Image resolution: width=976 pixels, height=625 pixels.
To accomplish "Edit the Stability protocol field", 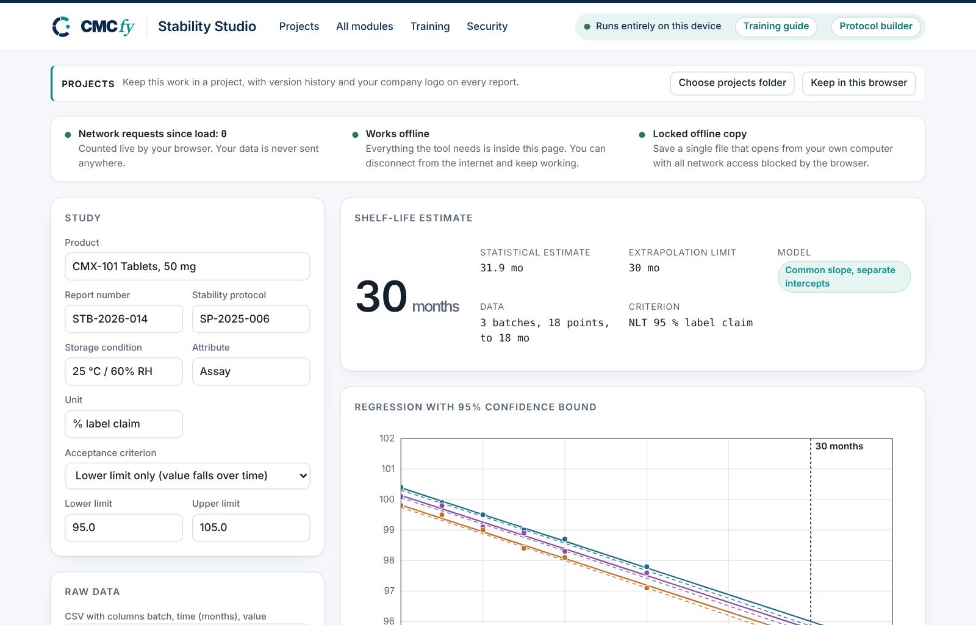I will pos(251,319).
